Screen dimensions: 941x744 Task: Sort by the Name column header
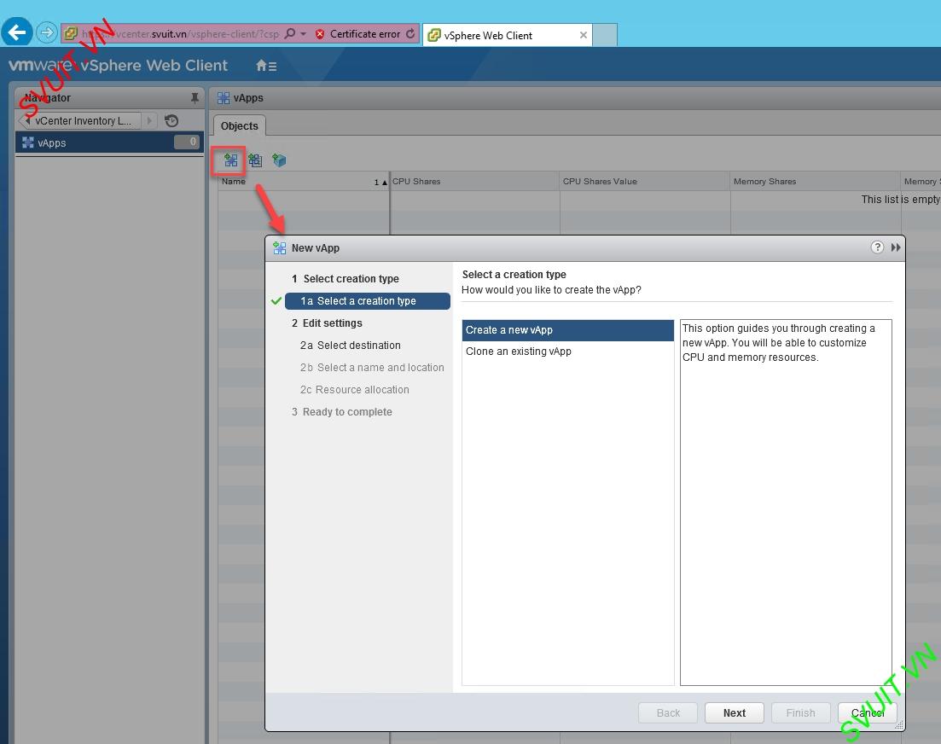point(304,181)
